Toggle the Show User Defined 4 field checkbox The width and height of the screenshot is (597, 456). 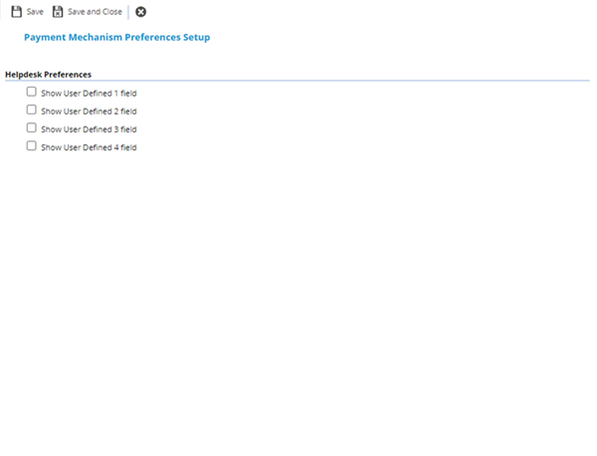[x=31, y=145]
